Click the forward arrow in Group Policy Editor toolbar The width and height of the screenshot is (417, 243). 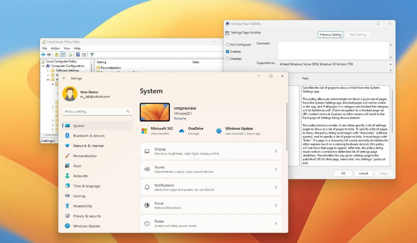(49, 54)
